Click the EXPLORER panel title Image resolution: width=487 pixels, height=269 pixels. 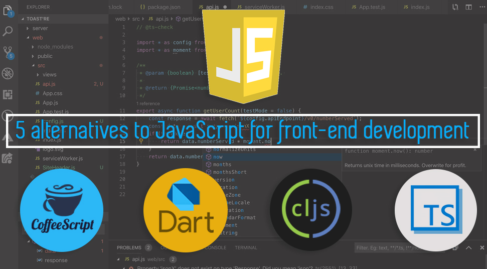coord(38,7)
